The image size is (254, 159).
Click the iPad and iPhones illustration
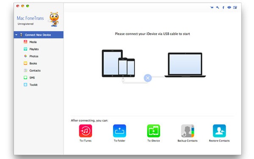click(118, 63)
